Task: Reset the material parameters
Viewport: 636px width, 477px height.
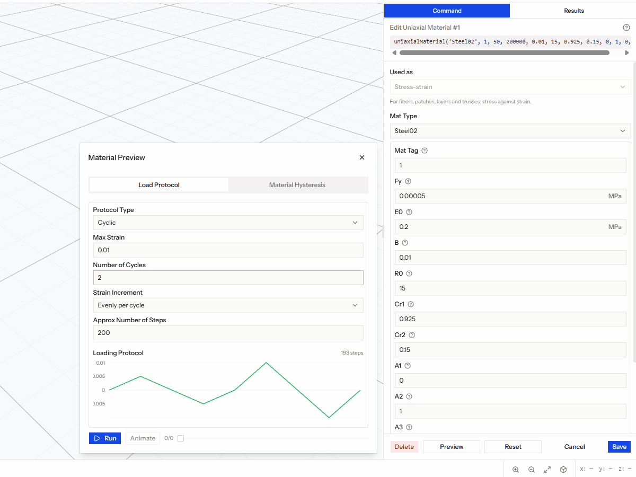Action: (513, 447)
